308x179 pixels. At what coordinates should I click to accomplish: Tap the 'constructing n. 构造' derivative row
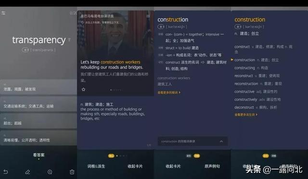coord(251,68)
